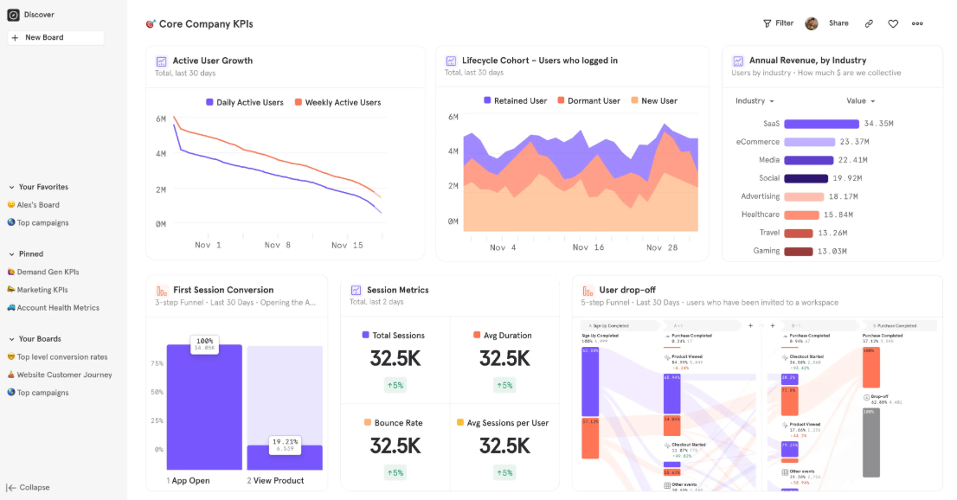Click the Website Customer Journey emoji icon

[x=11, y=375]
